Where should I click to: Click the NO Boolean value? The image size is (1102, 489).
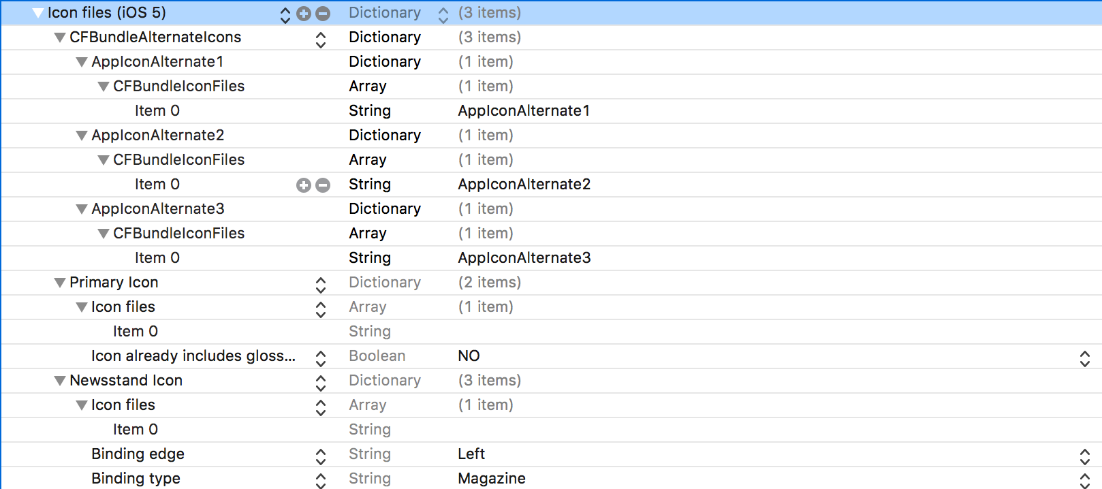point(469,356)
